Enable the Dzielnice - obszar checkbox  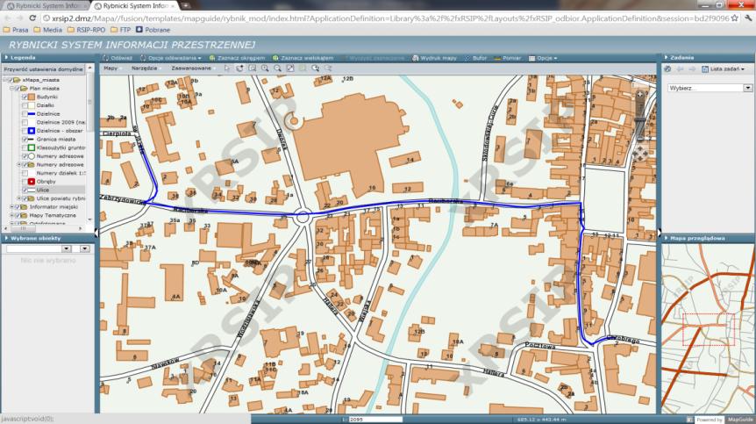pyautogui.click(x=25, y=131)
